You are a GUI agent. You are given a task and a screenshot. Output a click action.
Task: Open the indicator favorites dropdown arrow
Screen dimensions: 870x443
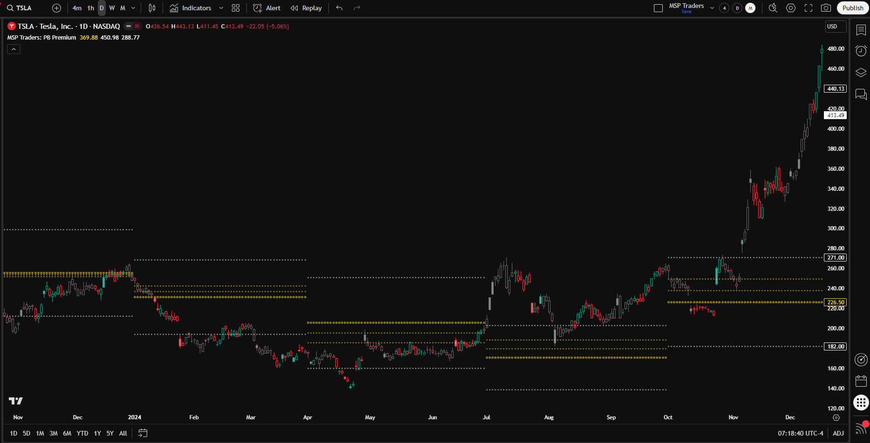(221, 8)
